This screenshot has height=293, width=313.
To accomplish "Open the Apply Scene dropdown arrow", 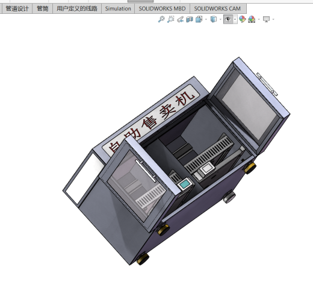I will point(259,19).
